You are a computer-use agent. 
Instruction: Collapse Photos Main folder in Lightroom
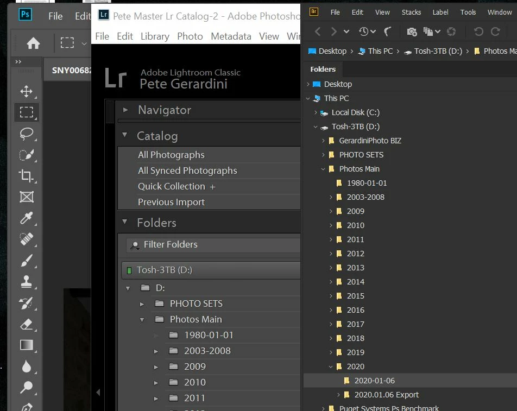point(142,320)
